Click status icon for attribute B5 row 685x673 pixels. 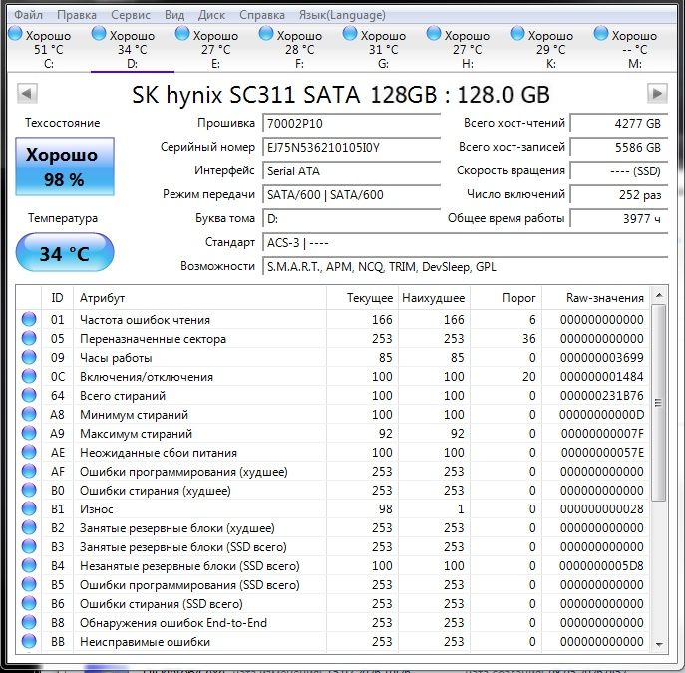(x=29, y=585)
